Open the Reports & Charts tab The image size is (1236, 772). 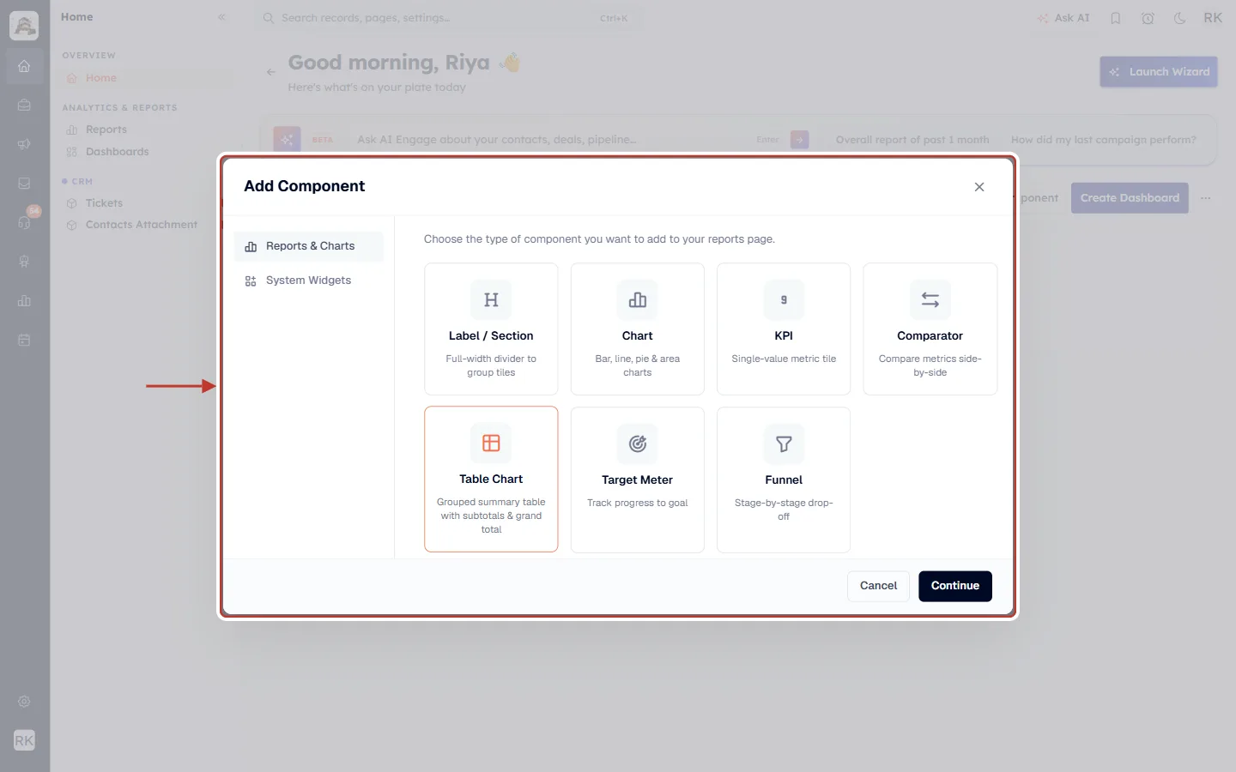coord(309,246)
